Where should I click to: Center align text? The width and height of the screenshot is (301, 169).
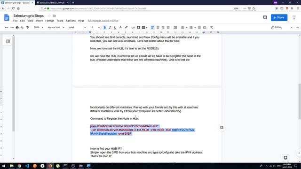pos(158,28)
